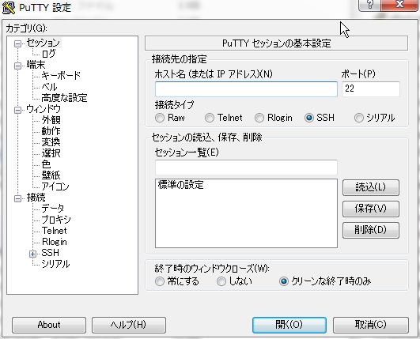Viewport: 420px width, 339px height.
Task: Open the 端末 category
Action: [x=36, y=65]
